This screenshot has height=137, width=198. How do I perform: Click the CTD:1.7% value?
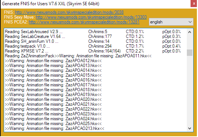135,46
